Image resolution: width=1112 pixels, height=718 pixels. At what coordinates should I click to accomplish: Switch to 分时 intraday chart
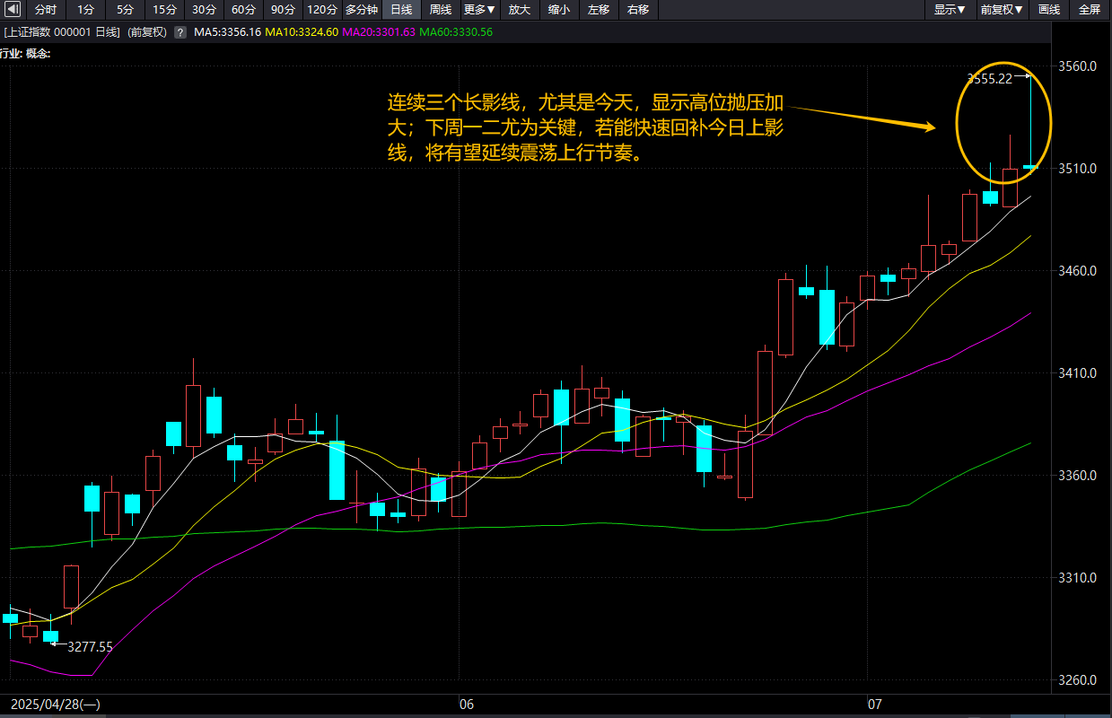(45, 10)
